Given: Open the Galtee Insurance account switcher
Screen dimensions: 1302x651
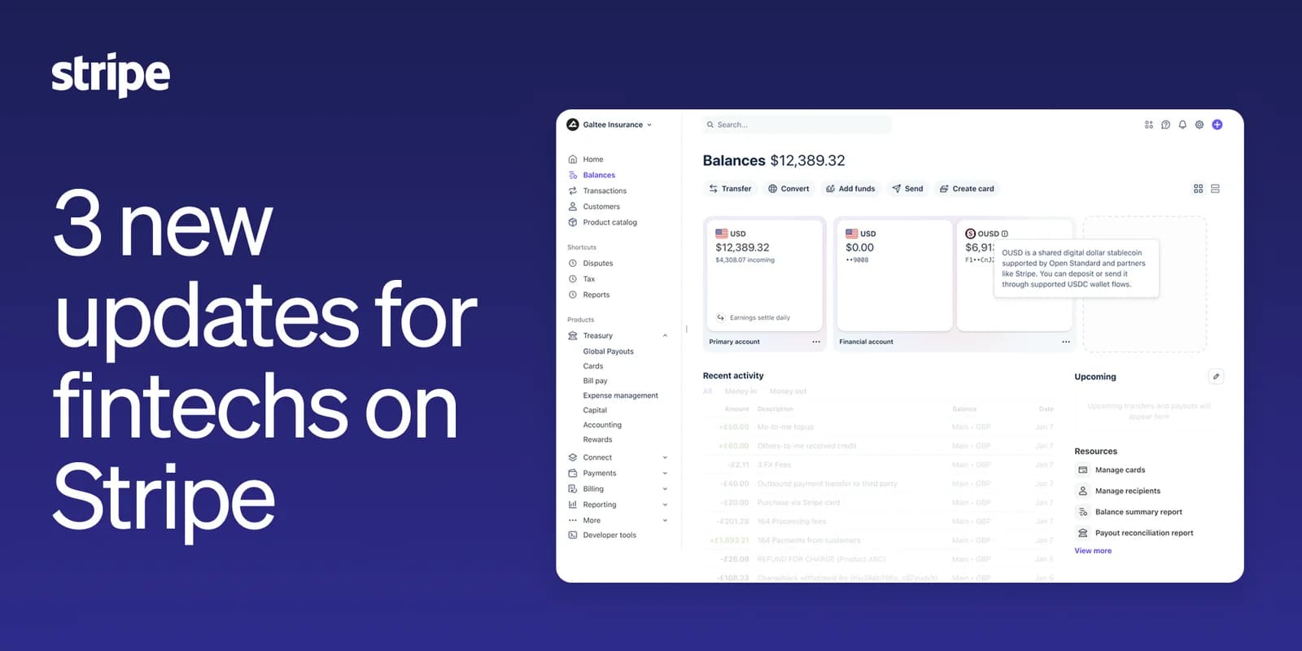Looking at the screenshot, I should pos(610,125).
